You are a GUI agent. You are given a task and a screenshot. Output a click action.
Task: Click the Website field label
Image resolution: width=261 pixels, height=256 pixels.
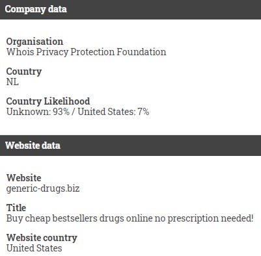23,178
